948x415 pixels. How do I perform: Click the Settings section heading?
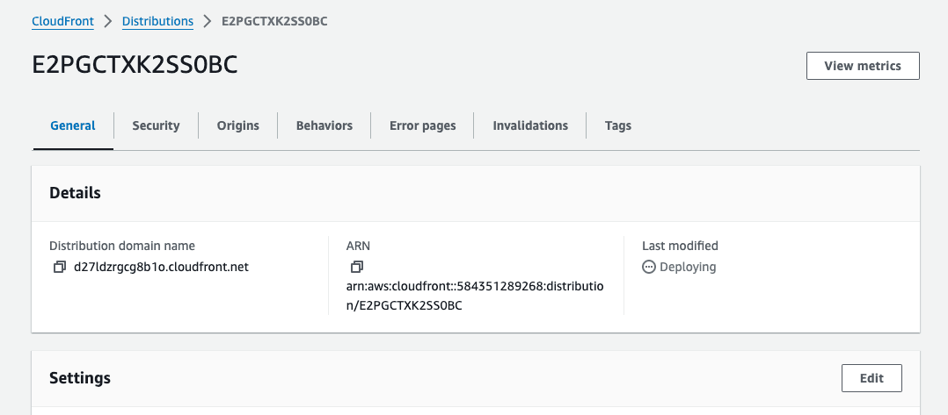pos(80,378)
